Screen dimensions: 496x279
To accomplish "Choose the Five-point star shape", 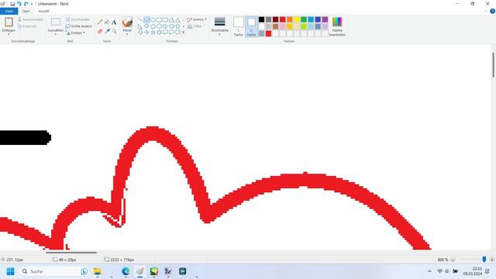I will click(153, 33).
